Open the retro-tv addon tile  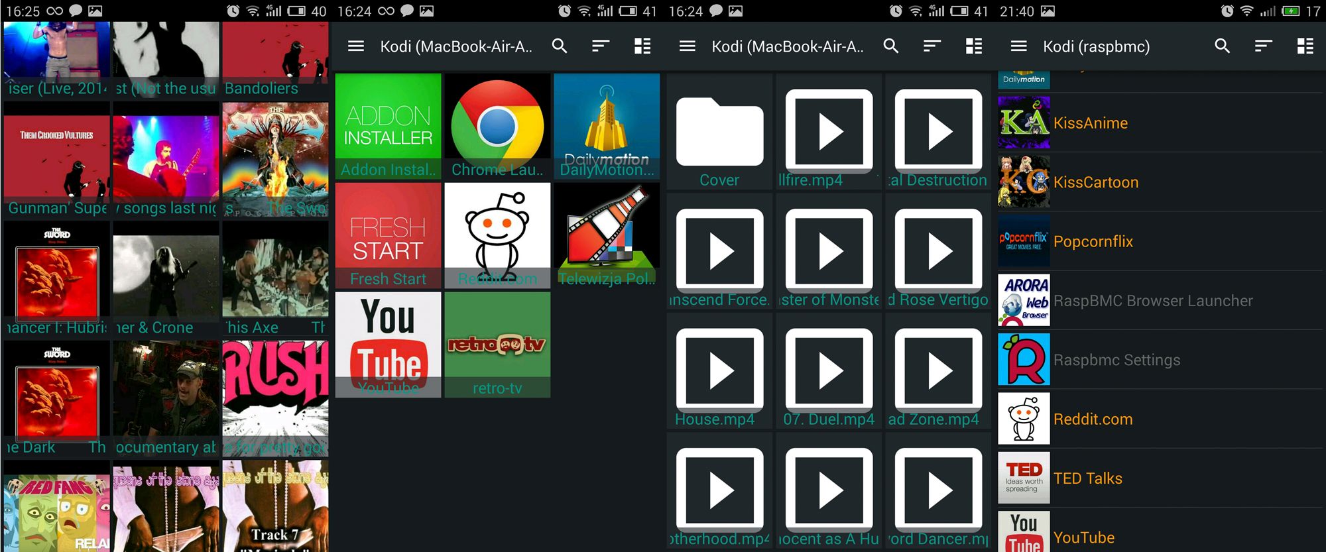coord(497,345)
